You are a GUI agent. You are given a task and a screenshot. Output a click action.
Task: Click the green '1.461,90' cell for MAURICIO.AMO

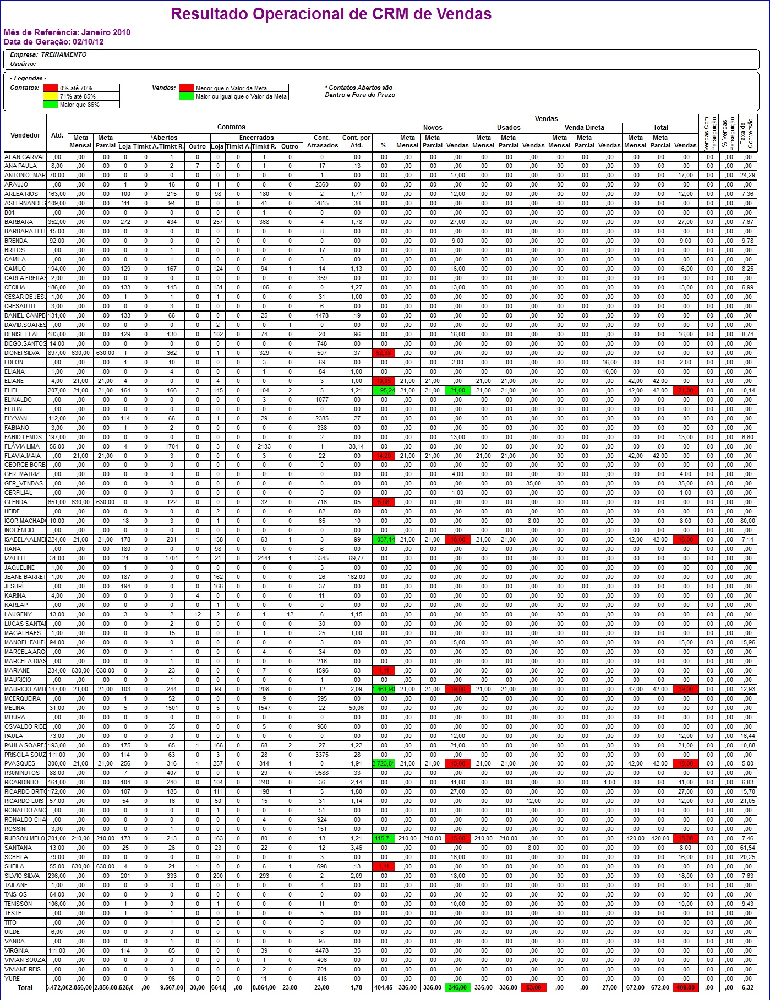383,689
